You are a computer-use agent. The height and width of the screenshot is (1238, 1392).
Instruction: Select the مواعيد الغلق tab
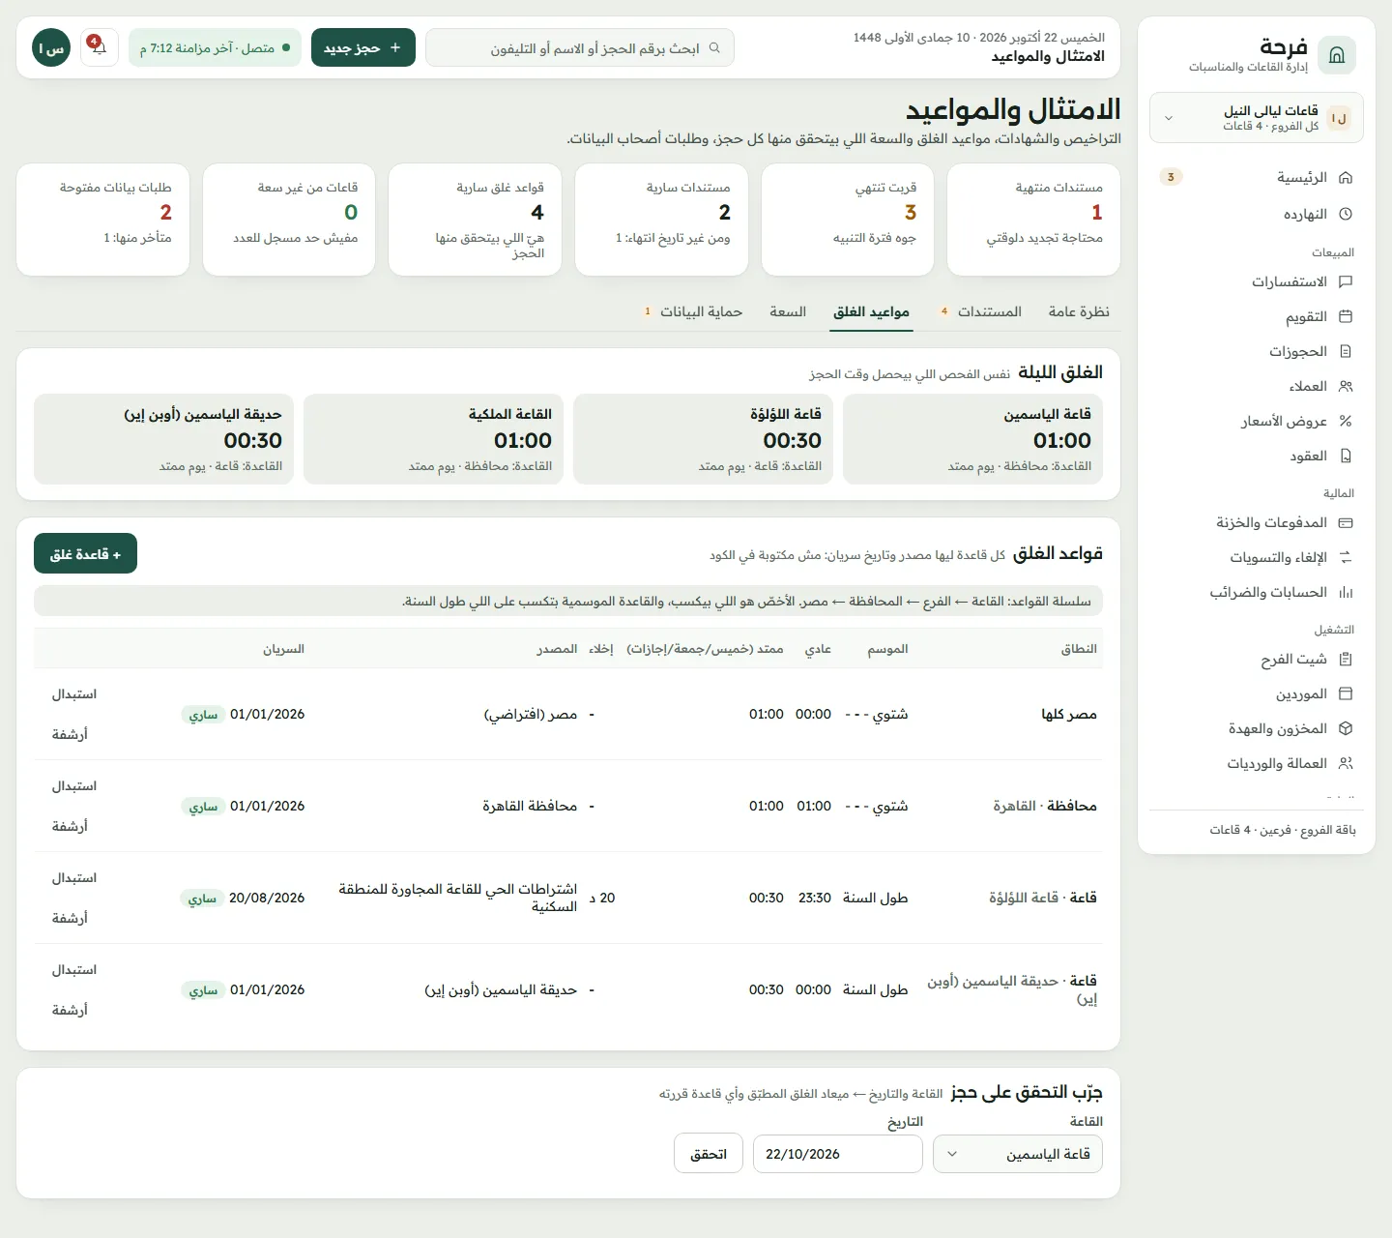coord(871,311)
